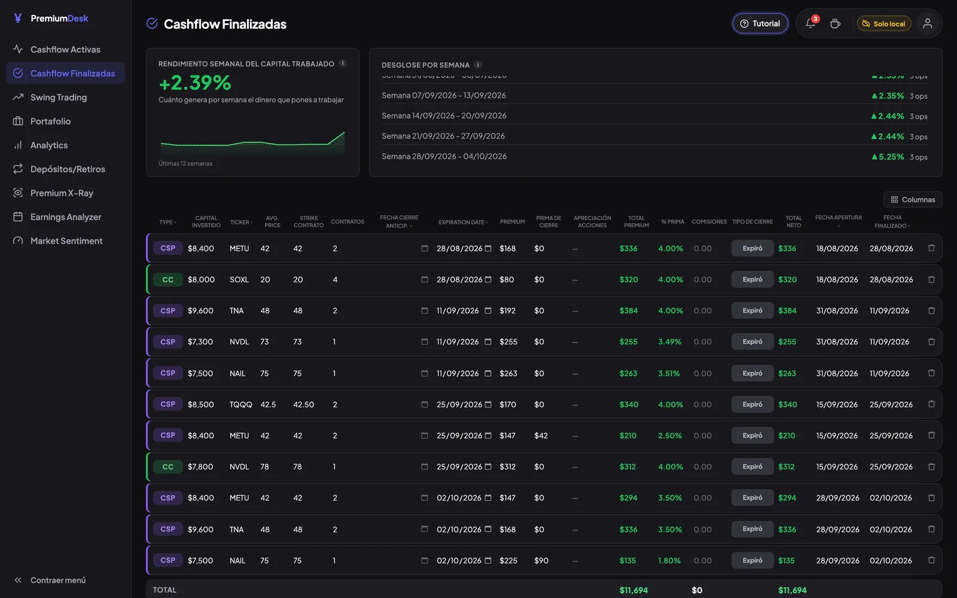Toggle the Solo local mode badge
957x598 pixels.
[x=884, y=23]
